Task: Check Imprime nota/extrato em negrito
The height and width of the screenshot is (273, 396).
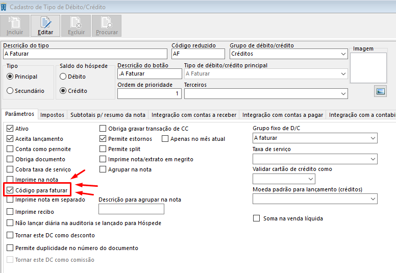Action: (103, 159)
